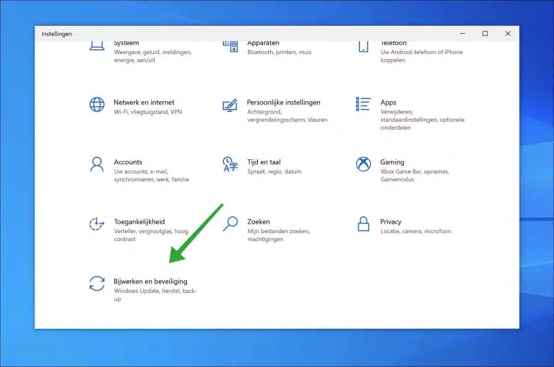Click the Gaming Xbox icon
Viewport: 554px width, 367px height.
pos(363,164)
